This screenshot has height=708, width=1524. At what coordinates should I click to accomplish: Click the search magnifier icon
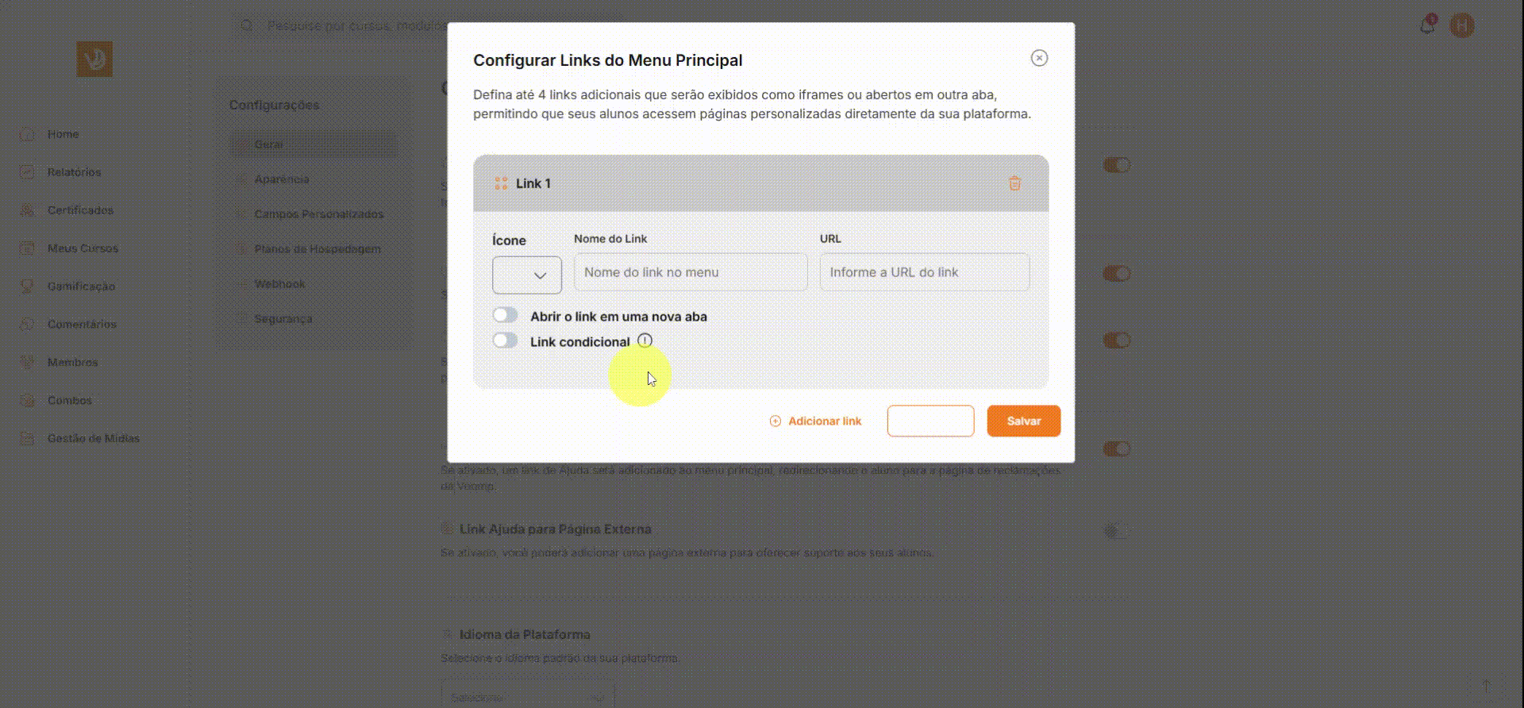tap(247, 25)
